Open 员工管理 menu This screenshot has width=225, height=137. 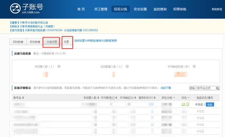[x=101, y=9]
